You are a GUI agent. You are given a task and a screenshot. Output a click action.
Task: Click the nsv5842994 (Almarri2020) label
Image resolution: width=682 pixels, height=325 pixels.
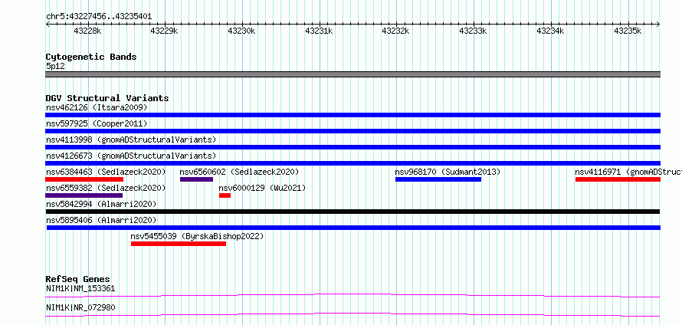click(101, 204)
